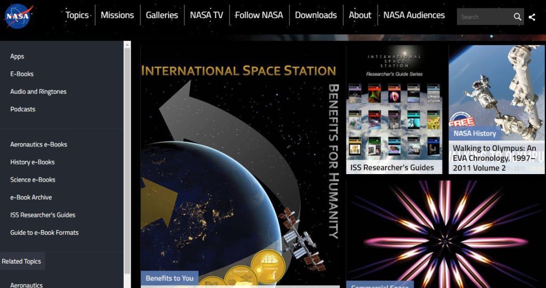Open Guide to e-Book Formats link
Image resolution: width=546 pixels, height=288 pixels.
pyautogui.click(x=44, y=232)
